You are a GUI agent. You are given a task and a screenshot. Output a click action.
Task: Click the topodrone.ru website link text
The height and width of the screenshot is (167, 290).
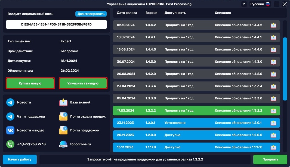point(81,144)
